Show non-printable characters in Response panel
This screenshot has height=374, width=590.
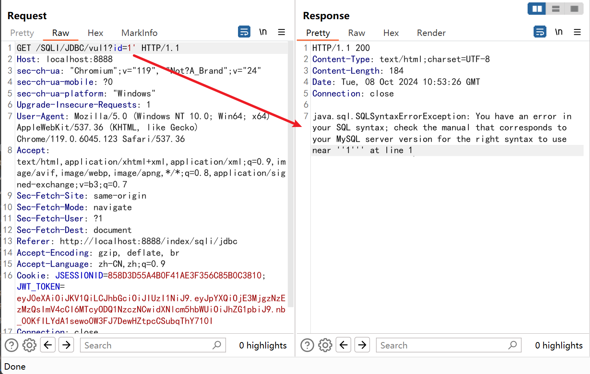559,32
